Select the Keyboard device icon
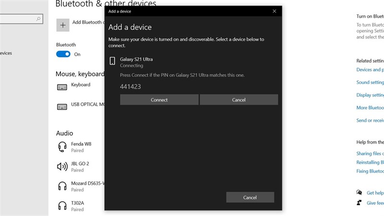384x216 pixels. coord(62,87)
